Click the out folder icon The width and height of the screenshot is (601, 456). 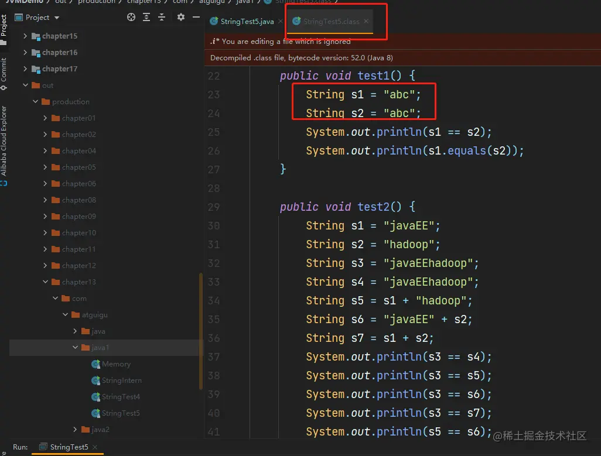36,85
